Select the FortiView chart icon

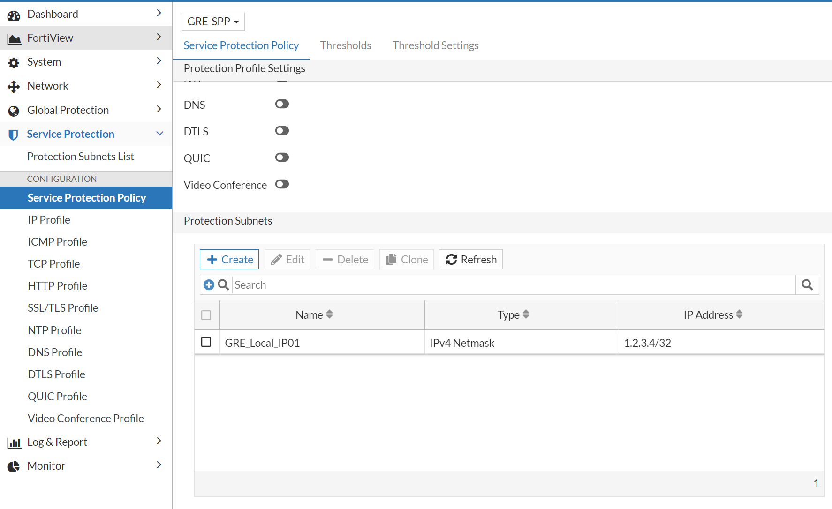(x=14, y=37)
